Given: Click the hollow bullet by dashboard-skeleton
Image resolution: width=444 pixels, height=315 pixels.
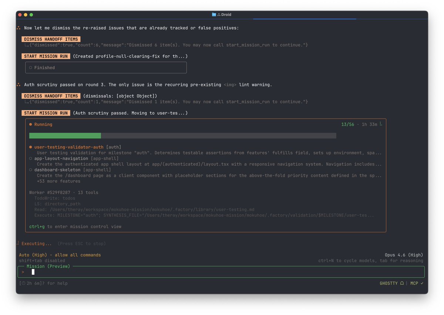Looking at the screenshot, I should (x=31, y=170).
